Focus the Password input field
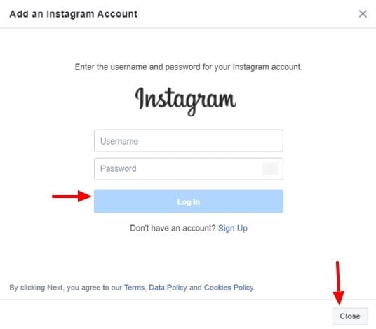The height and width of the screenshot is (329, 376). click(x=189, y=168)
